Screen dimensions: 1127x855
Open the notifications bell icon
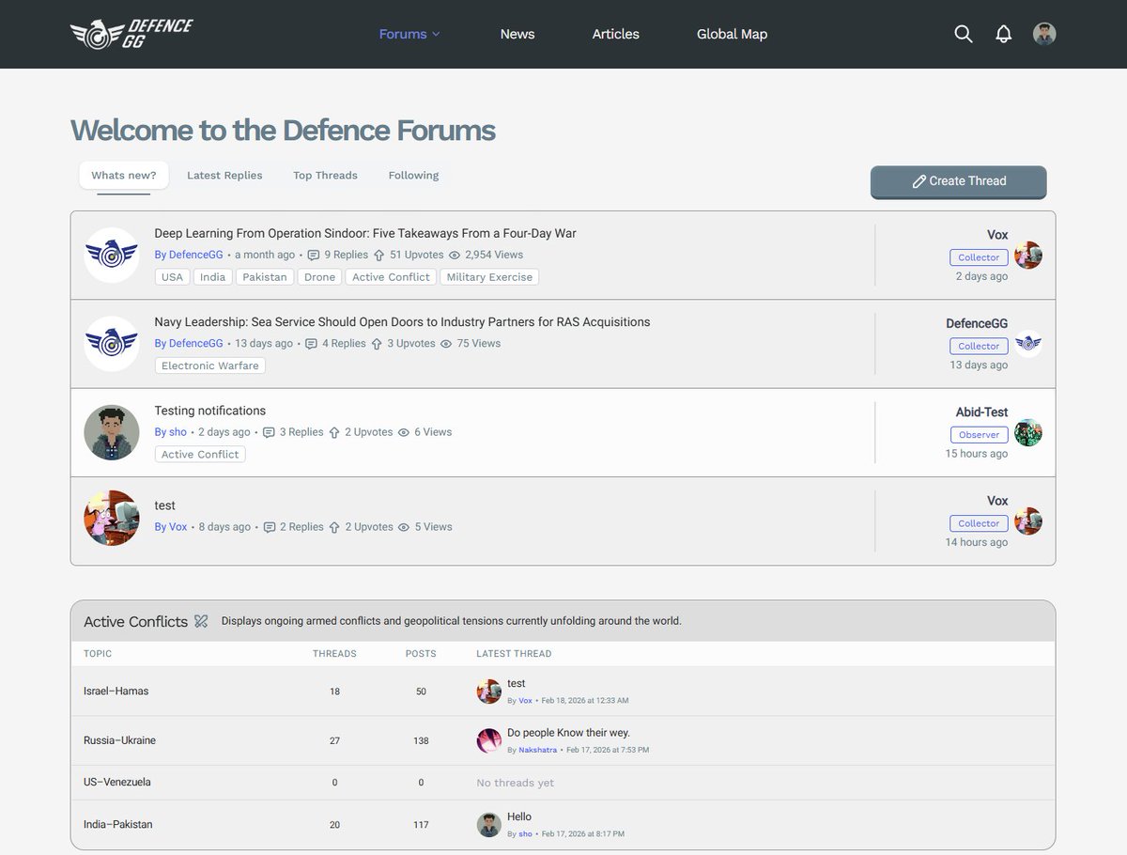[1003, 34]
